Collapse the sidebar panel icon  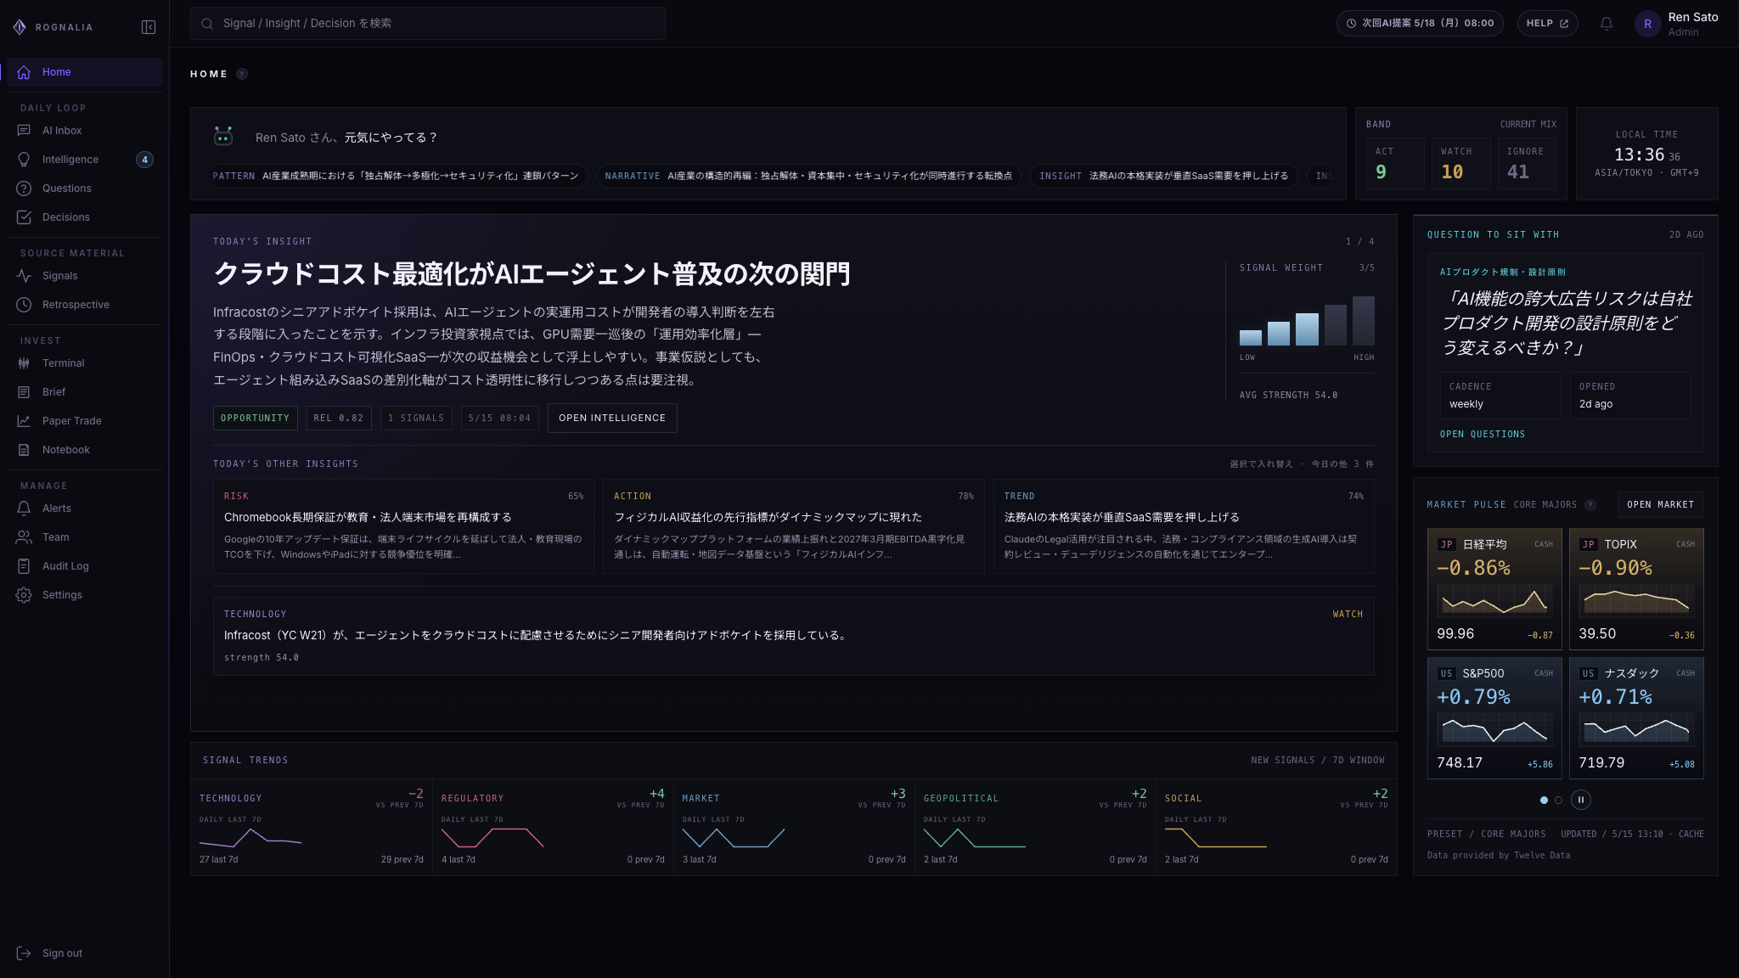click(x=149, y=27)
